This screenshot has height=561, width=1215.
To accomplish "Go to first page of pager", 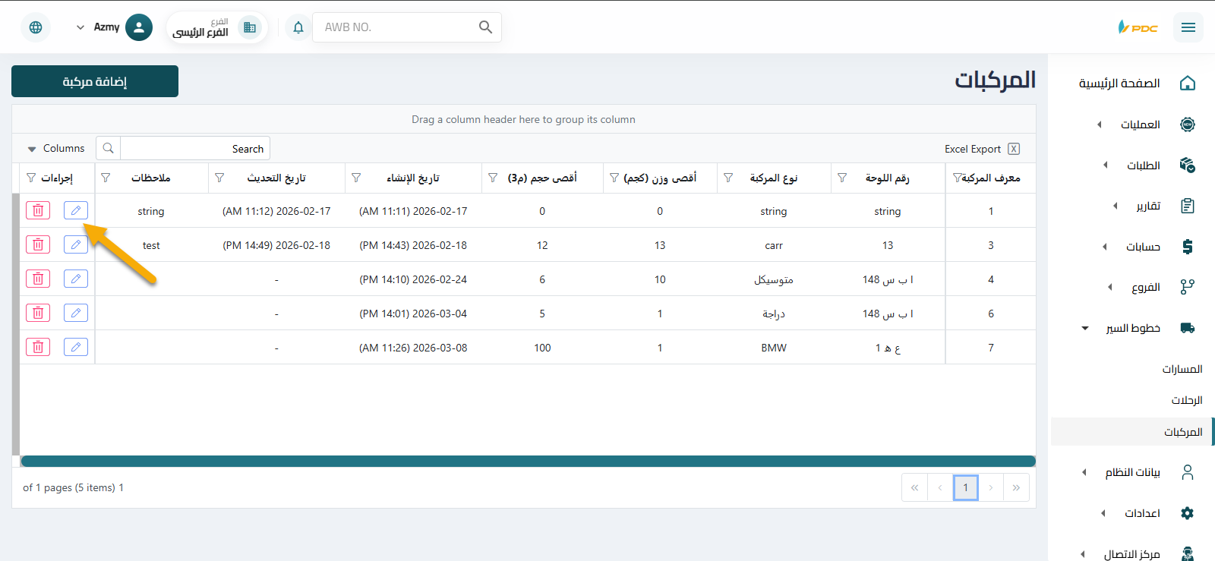I will tap(915, 487).
